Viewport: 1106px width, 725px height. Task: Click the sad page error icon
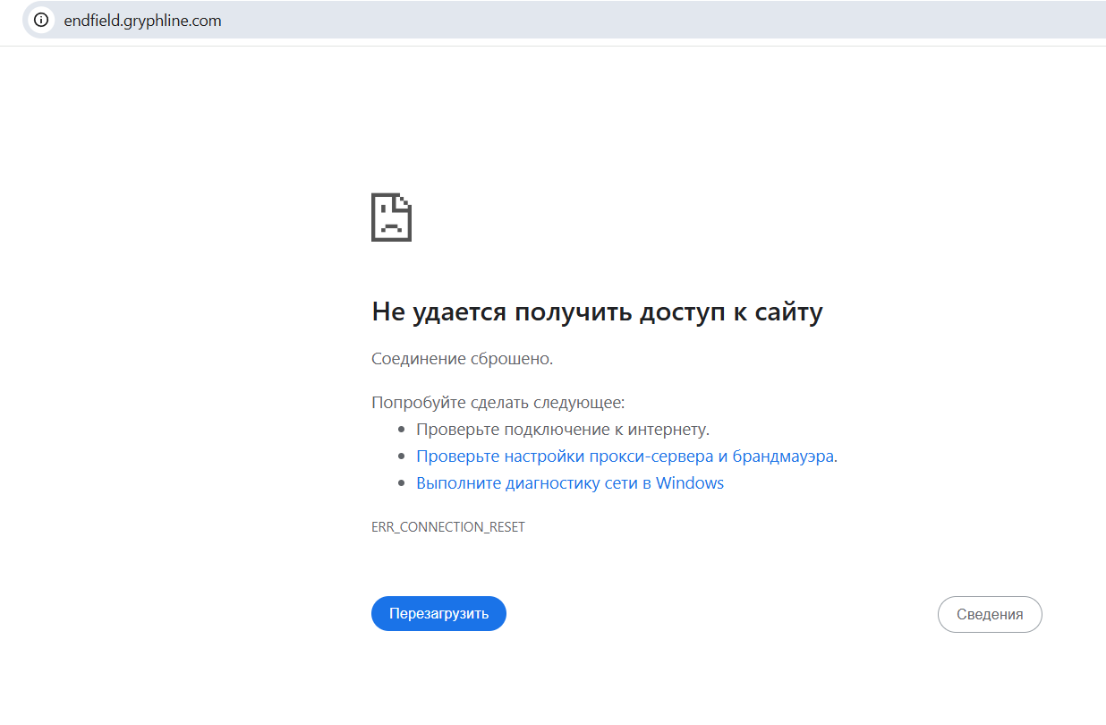(391, 217)
